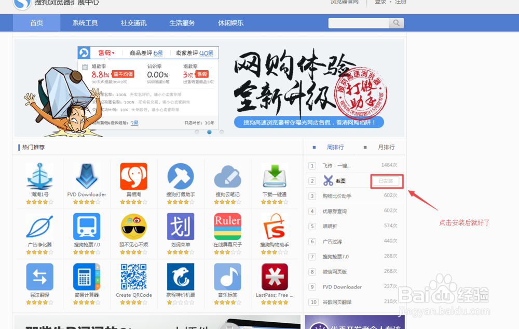Open the 搜狗云笔记 cloud icon
This screenshot has height=329, width=519.
[x=228, y=177]
